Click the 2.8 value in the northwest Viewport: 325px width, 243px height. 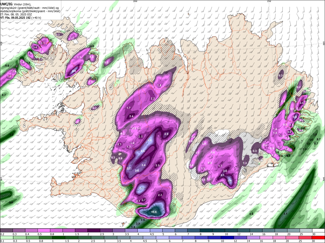pyautogui.click(x=35, y=47)
